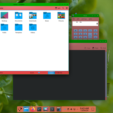Click Find in the Konsole toolbar
The image size is (113, 113).
pyautogui.click(x=103, y=48)
